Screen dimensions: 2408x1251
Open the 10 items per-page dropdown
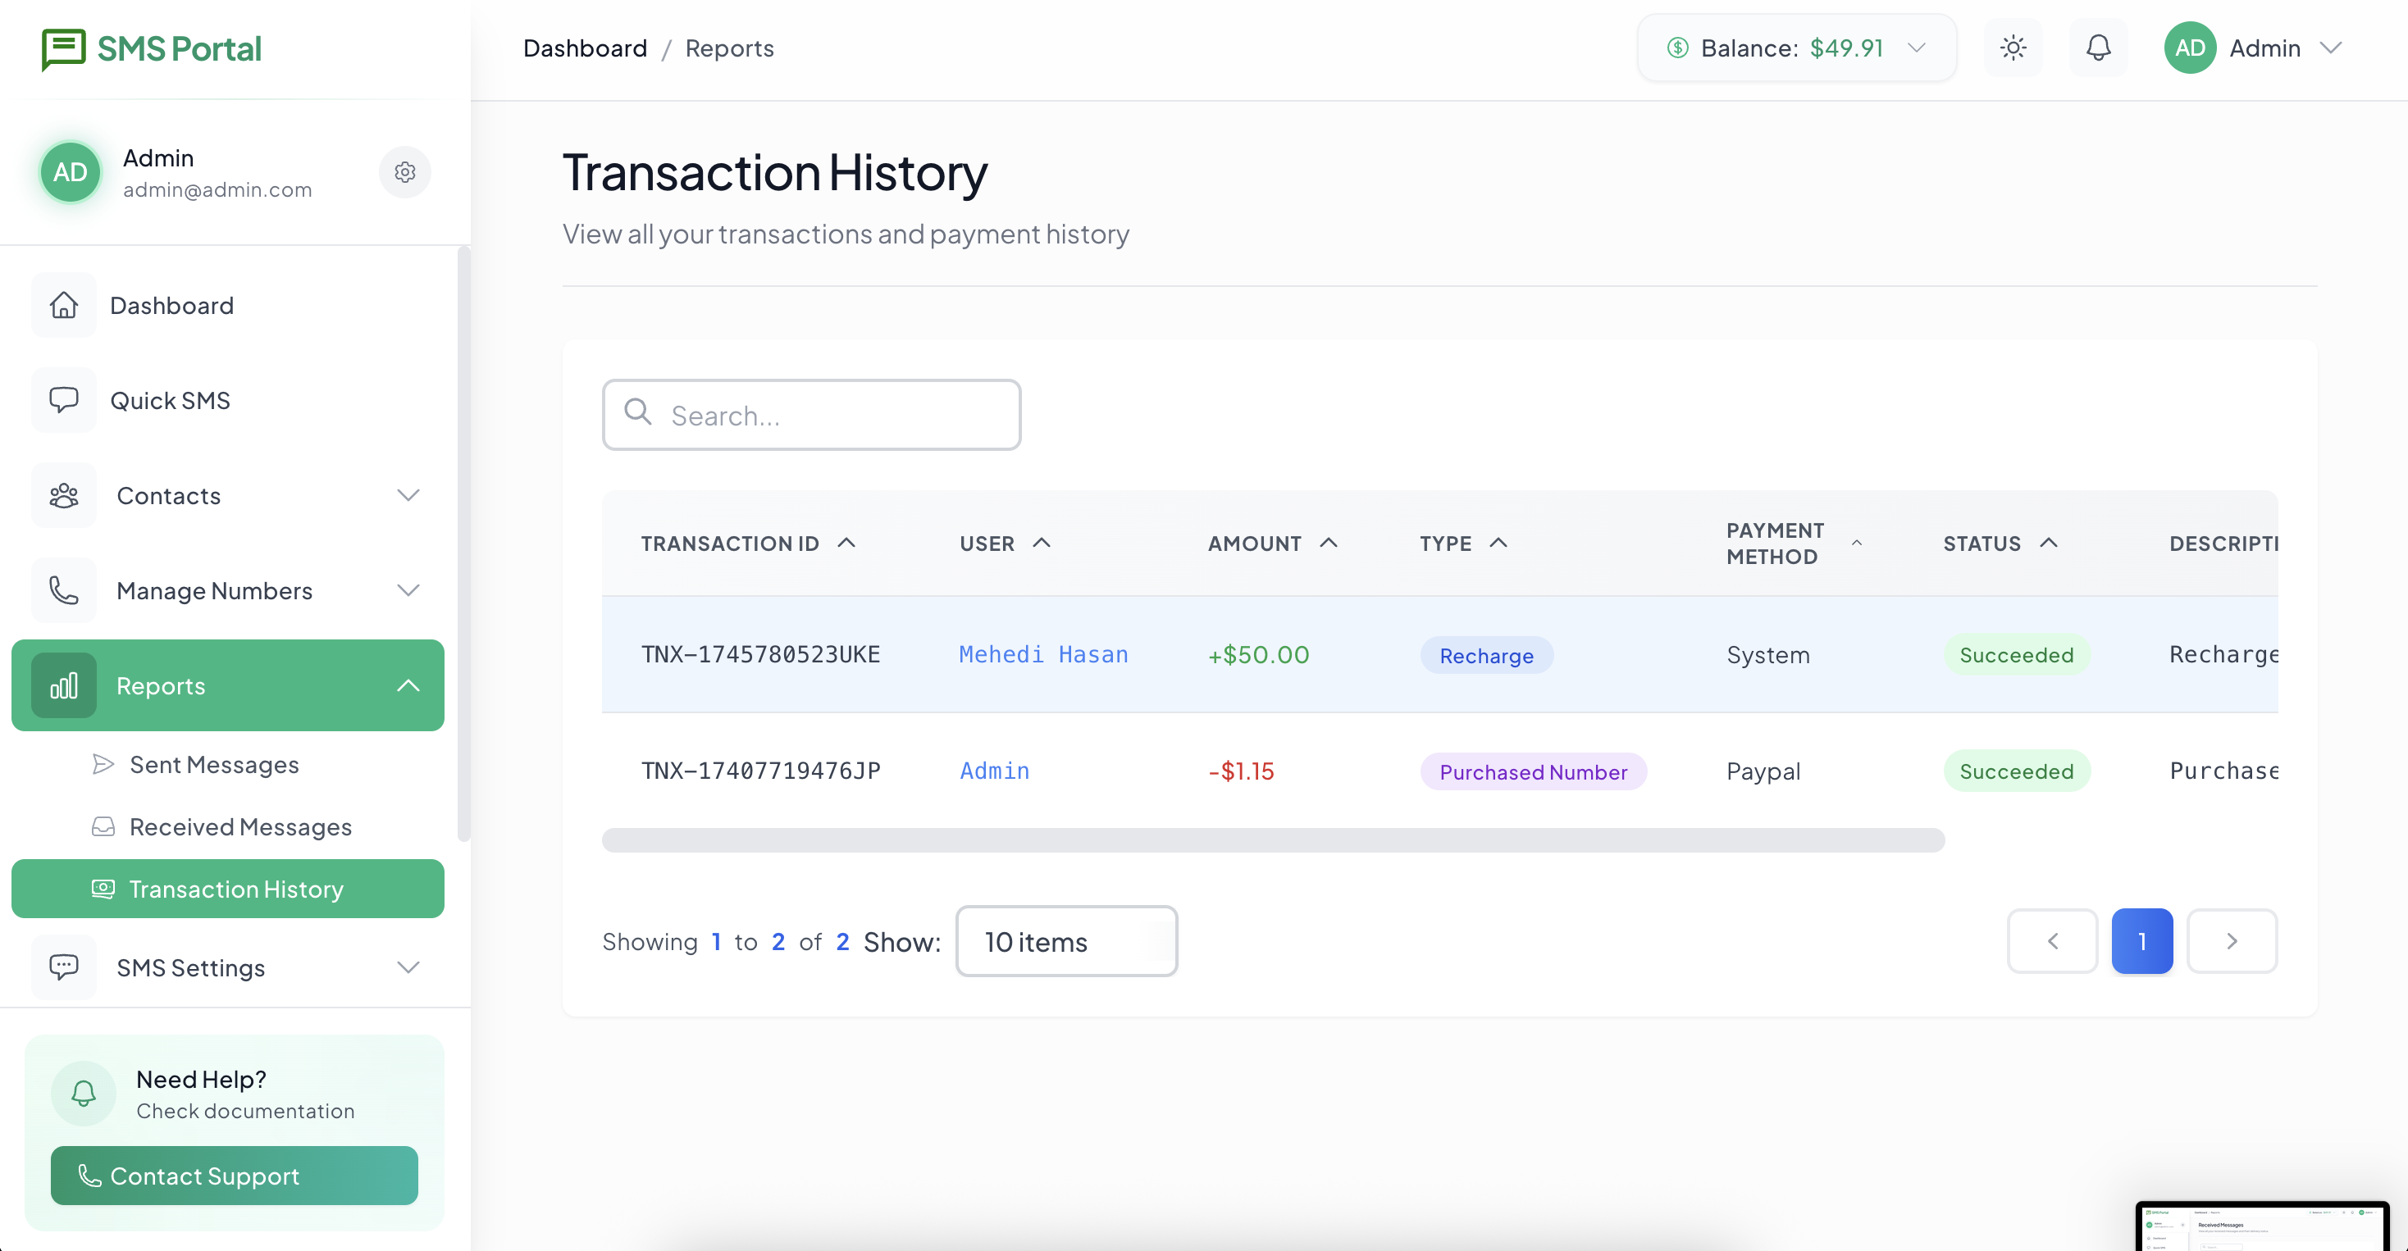[1065, 942]
